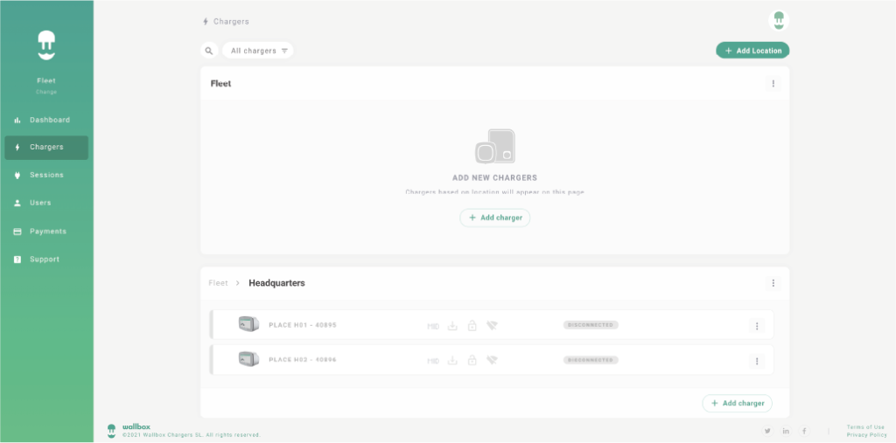The image size is (896, 443).
Task: Click the search magnifier icon
Action: tap(208, 51)
